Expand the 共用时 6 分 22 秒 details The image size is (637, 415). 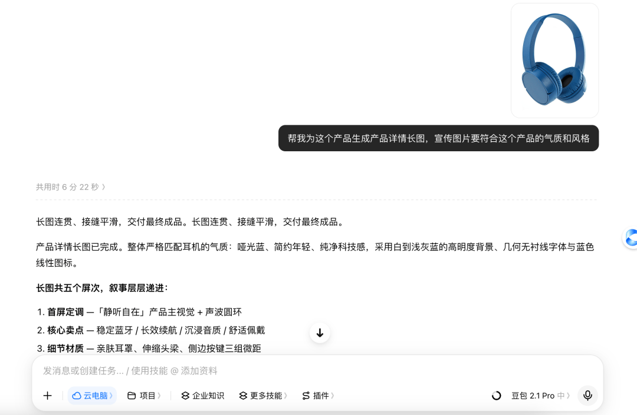71,187
